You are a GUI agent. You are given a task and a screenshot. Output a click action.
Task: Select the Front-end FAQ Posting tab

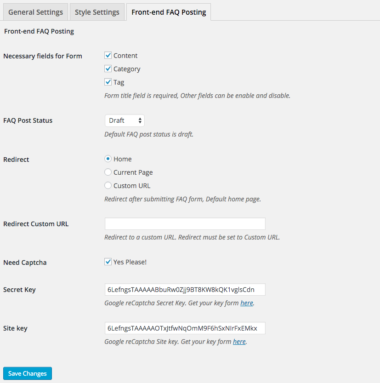pyautogui.click(x=169, y=12)
